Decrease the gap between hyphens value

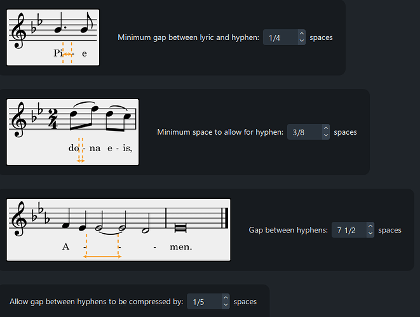pyautogui.click(x=370, y=234)
